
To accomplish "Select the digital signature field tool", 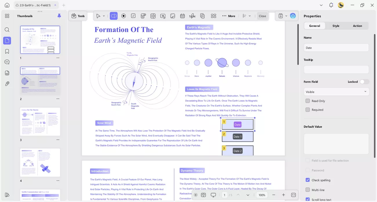I will 192,16.
